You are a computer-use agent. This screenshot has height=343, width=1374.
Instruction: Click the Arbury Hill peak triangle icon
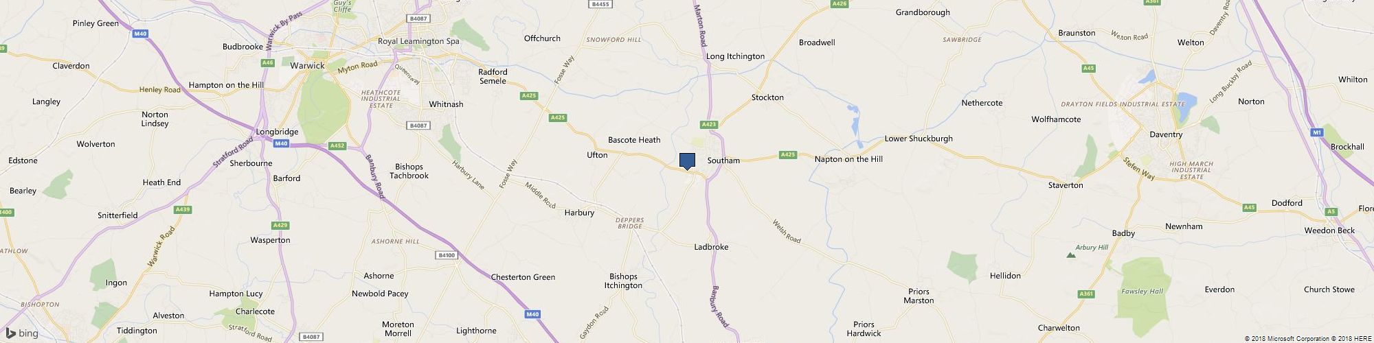[x=1070, y=255]
